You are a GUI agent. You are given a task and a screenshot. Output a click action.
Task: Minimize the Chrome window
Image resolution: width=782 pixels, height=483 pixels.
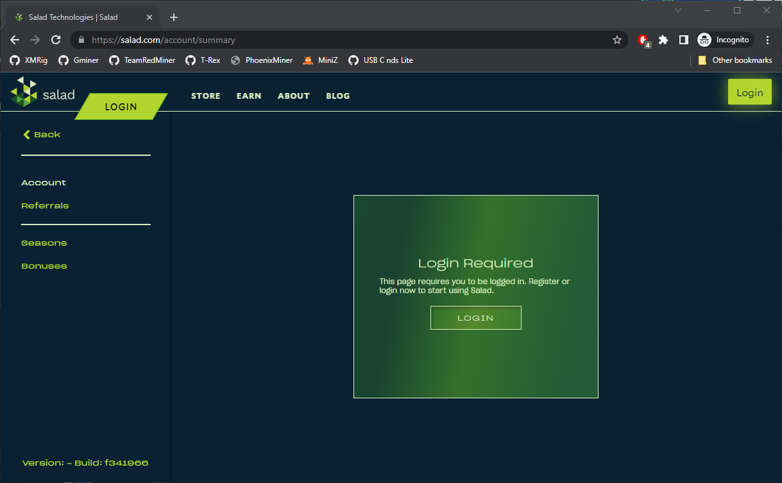[x=708, y=10]
